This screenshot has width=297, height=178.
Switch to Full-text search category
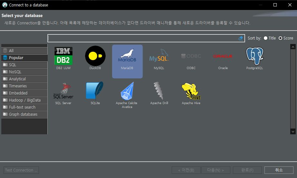point(24,107)
